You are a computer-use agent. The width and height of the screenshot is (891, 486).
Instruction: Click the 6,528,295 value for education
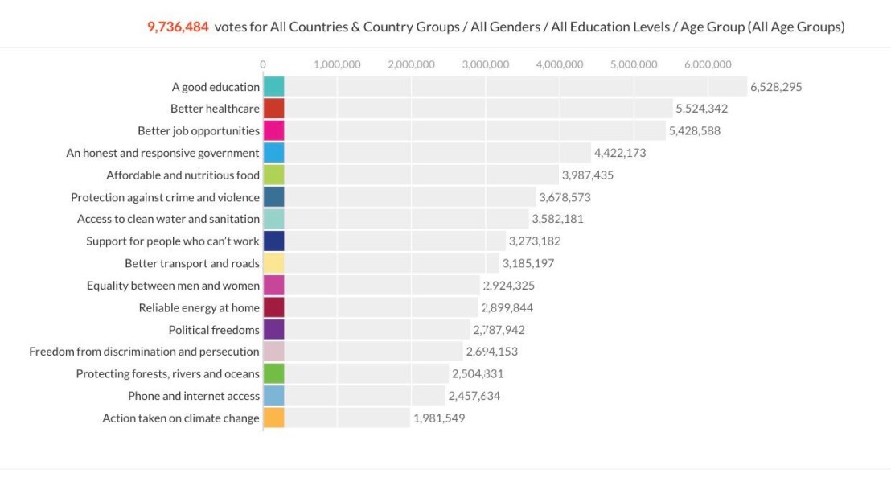pyautogui.click(x=775, y=87)
